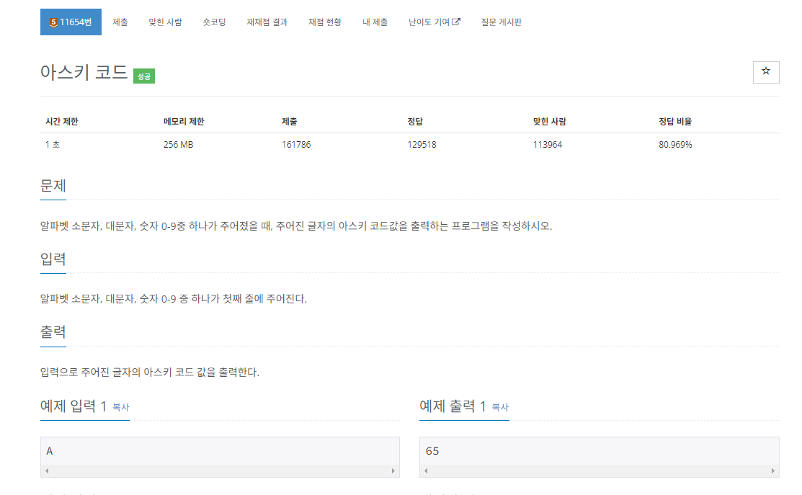Click the sample input text A
The height and width of the screenshot is (495, 802).
point(50,451)
